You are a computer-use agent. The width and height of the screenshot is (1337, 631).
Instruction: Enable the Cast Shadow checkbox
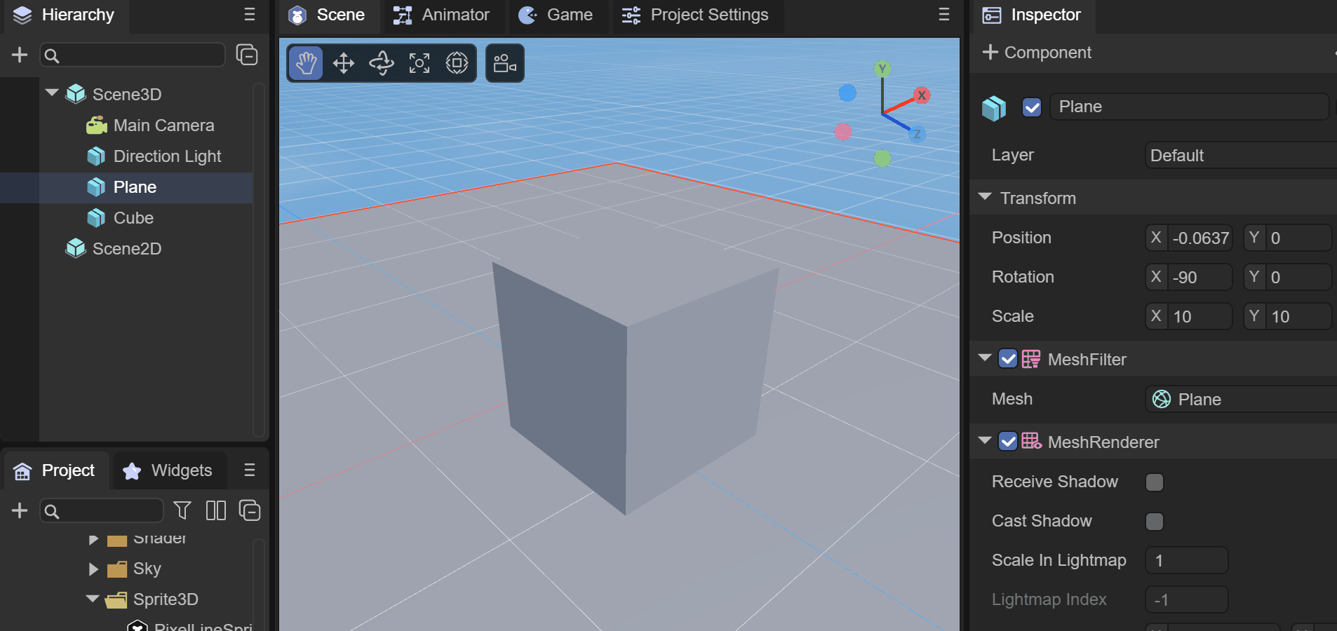click(x=1154, y=522)
